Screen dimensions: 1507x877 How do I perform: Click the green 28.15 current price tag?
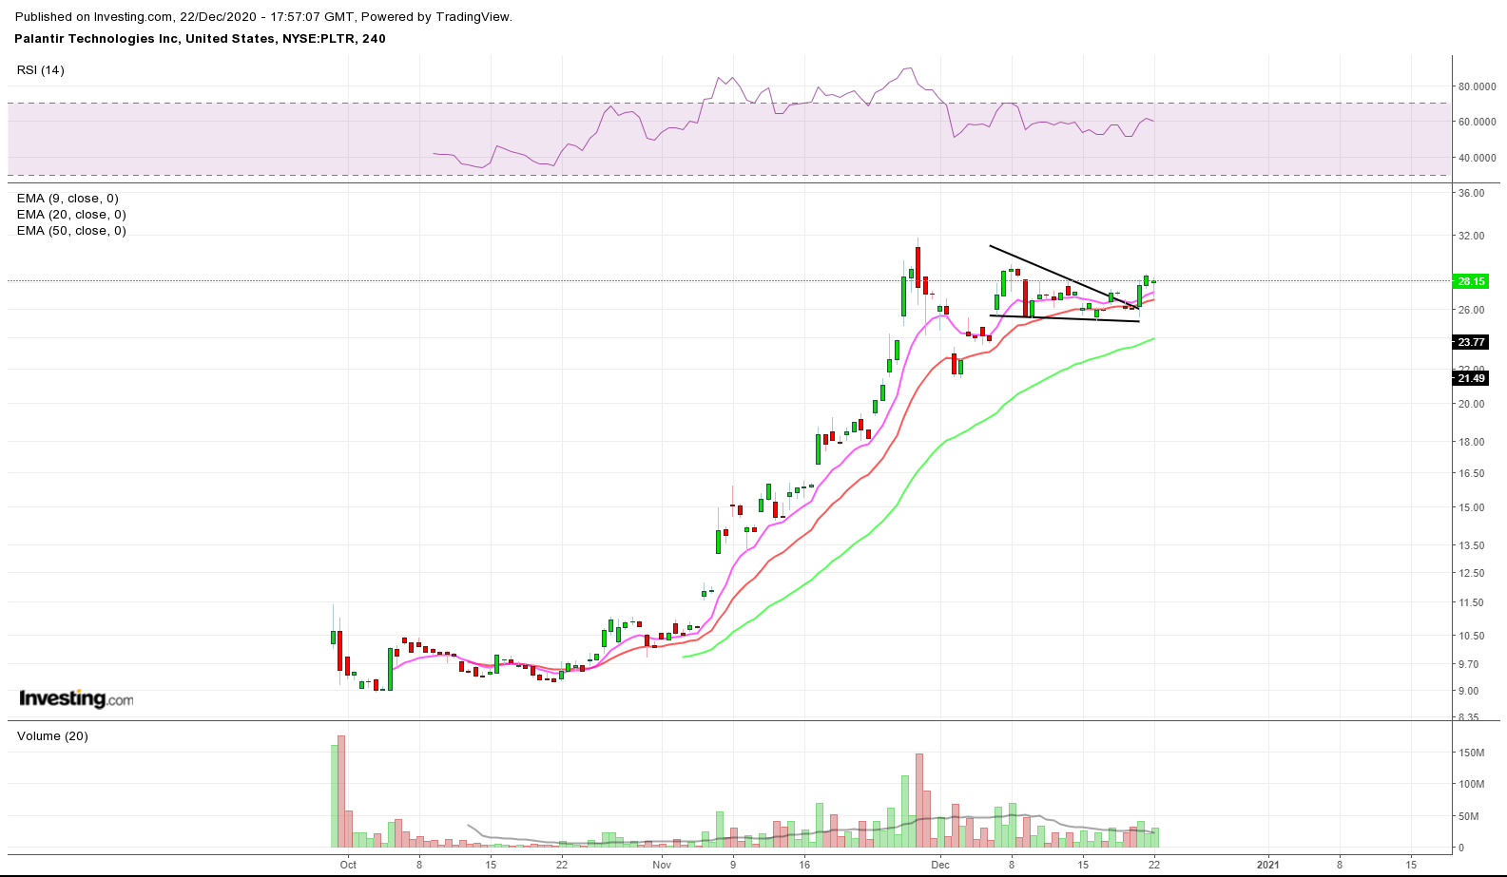[1471, 281]
